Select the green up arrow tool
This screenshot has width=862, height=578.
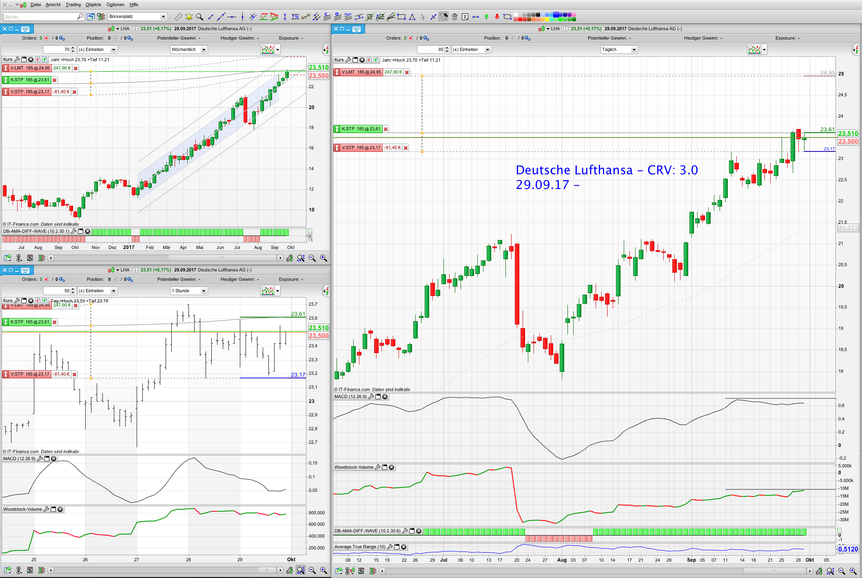[x=486, y=17]
